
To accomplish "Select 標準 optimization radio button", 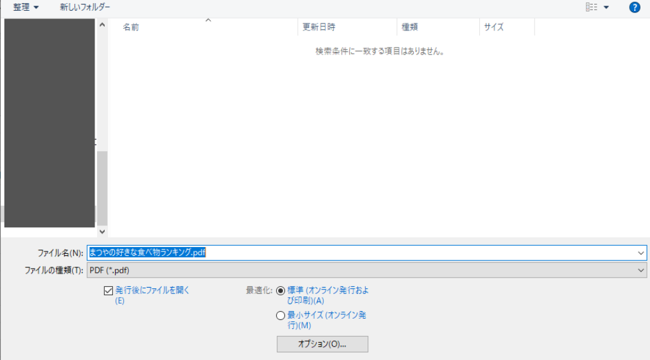I will click(x=281, y=291).
